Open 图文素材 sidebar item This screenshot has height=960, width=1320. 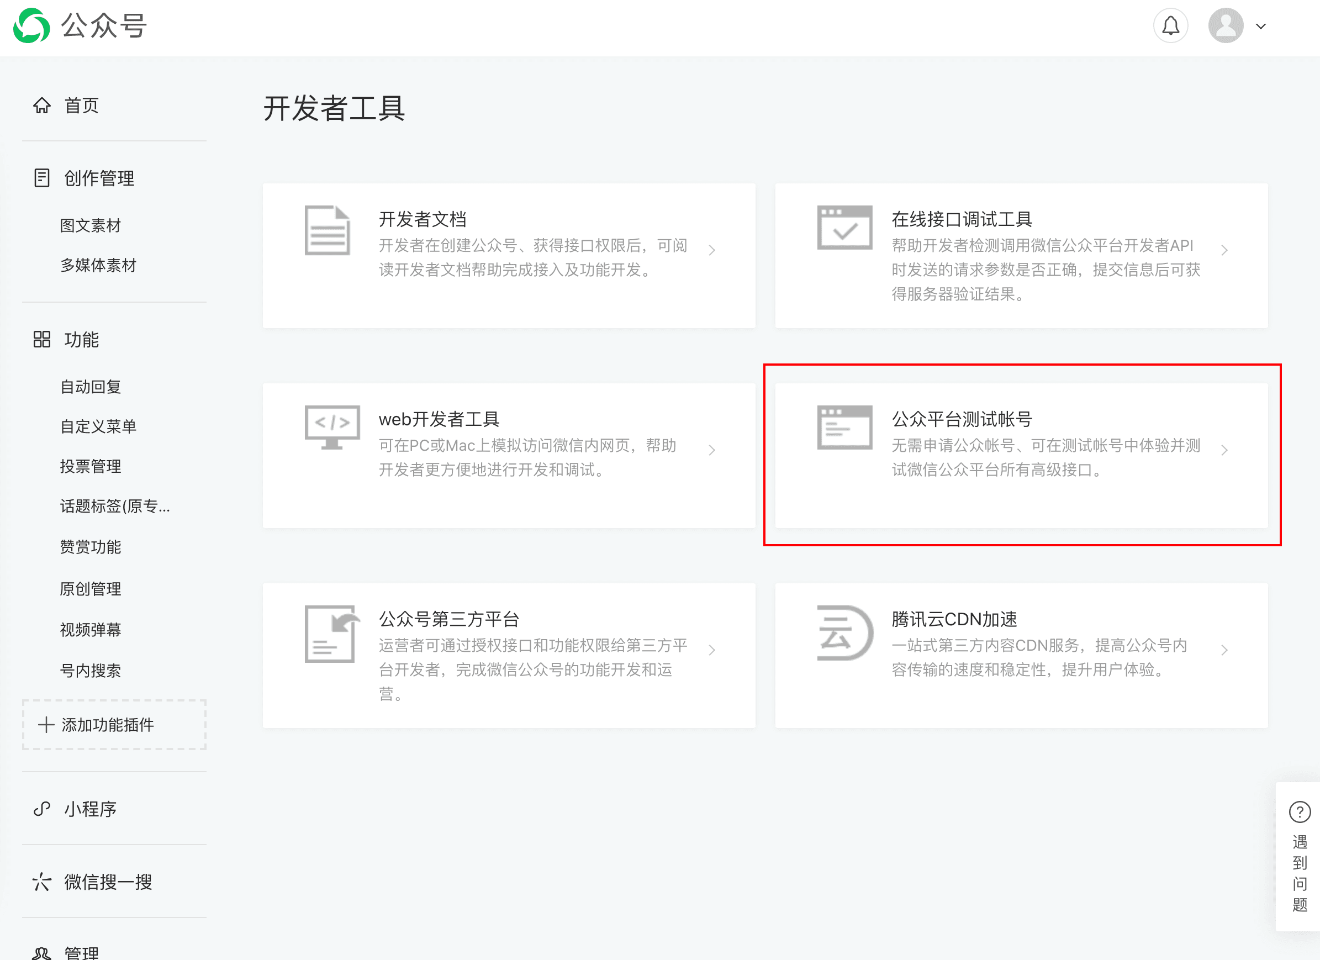90,225
